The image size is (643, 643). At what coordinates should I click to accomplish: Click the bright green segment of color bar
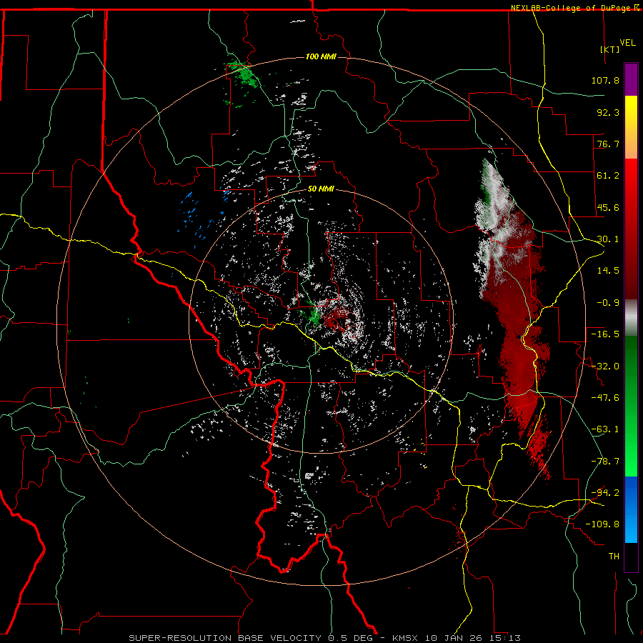tap(631, 406)
